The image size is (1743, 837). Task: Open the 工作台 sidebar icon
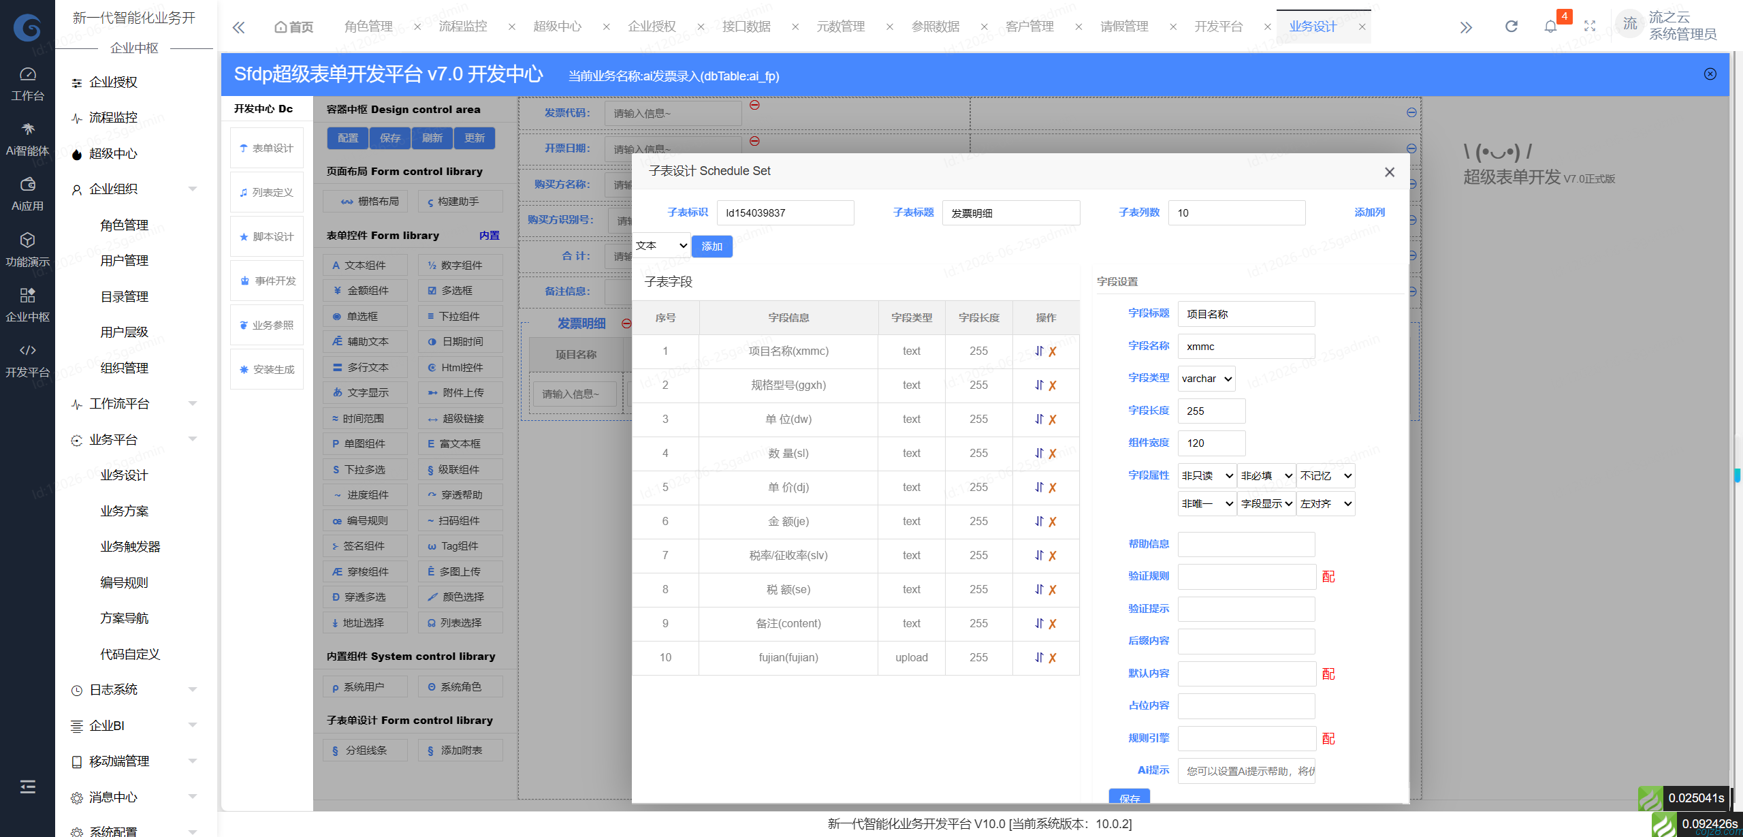click(27, 84)
